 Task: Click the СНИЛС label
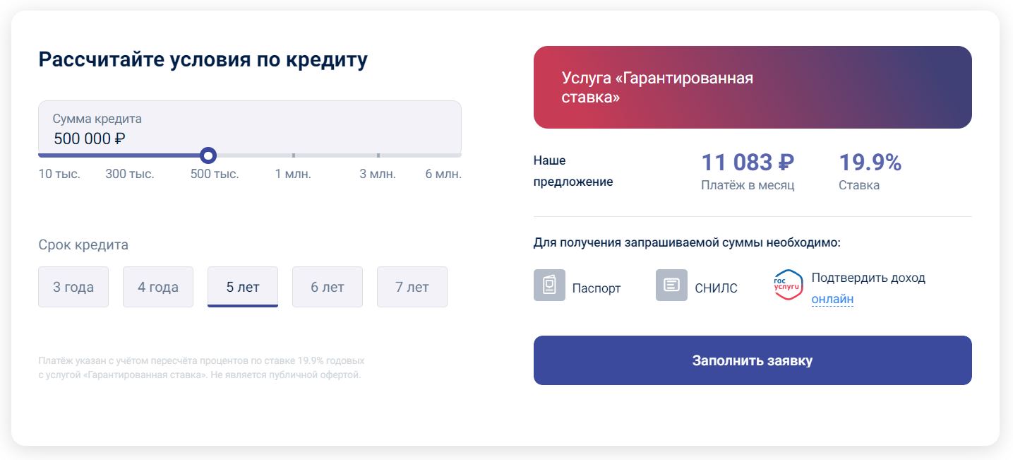(x=717, y=288)
